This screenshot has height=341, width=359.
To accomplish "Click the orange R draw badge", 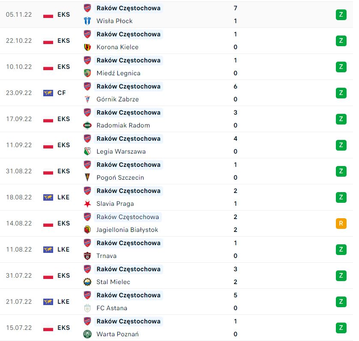I will (341, 223).
